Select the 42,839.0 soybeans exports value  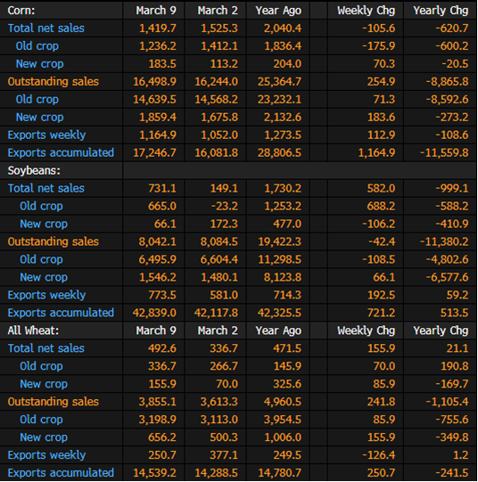[154, 313]
